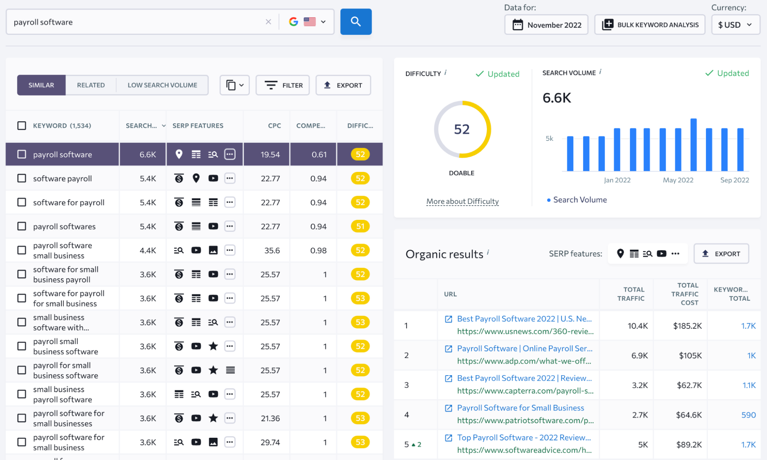Check the small business payroll software row
The height and width of the screenshot is (460, 767).
click(x=22, y=394)
